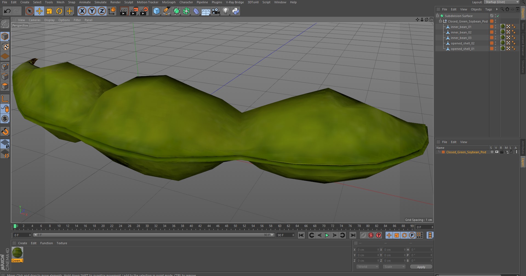Enable Polygons mode in left sidebar
The image size is (526, 276).
pos(5,86)
